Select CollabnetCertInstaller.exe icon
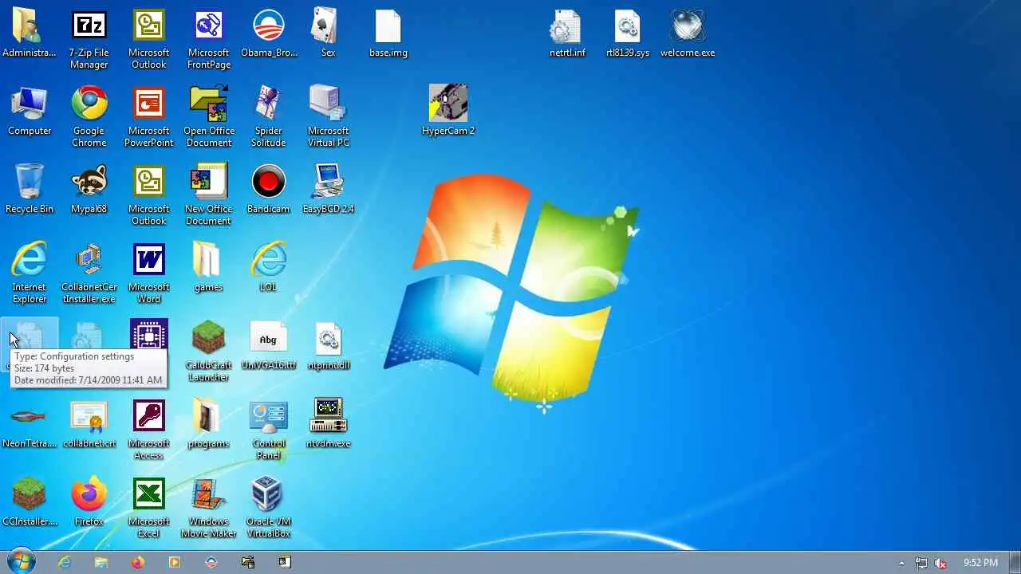 coord(89,273)
